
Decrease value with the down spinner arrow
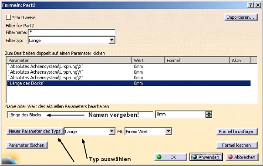click(x=209, y=116)
